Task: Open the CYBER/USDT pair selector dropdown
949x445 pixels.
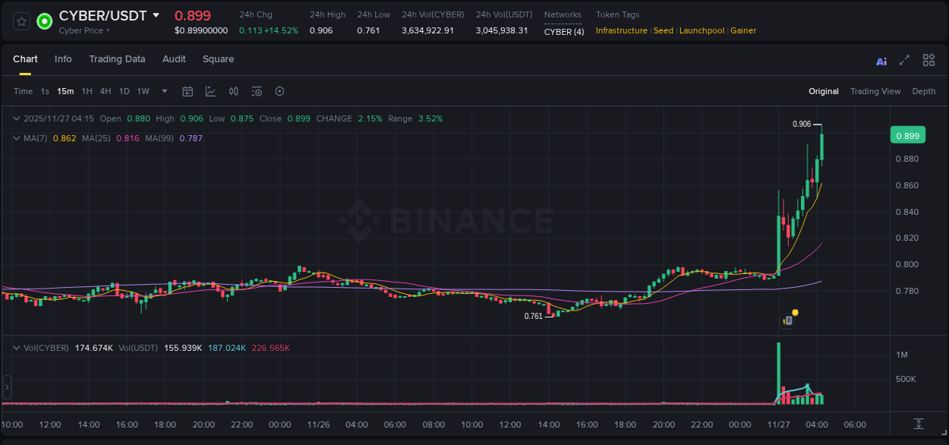Action: 157,15
